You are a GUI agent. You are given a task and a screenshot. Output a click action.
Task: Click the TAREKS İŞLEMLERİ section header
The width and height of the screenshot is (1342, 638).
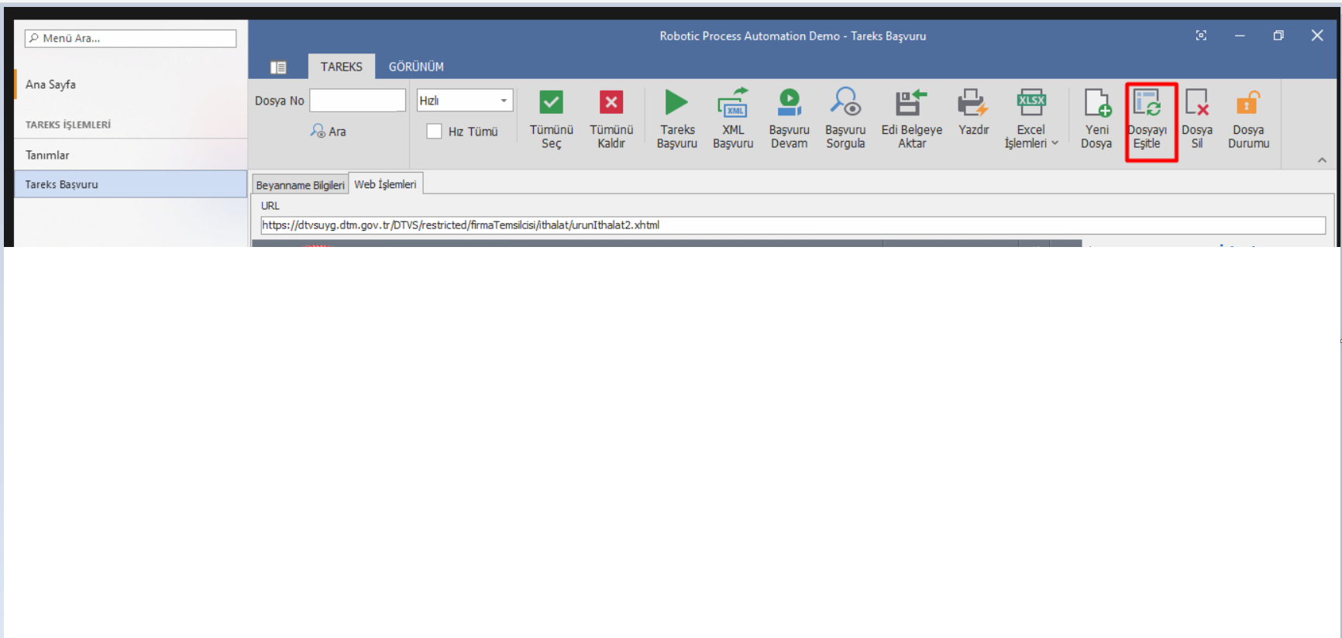click(68, 125)
